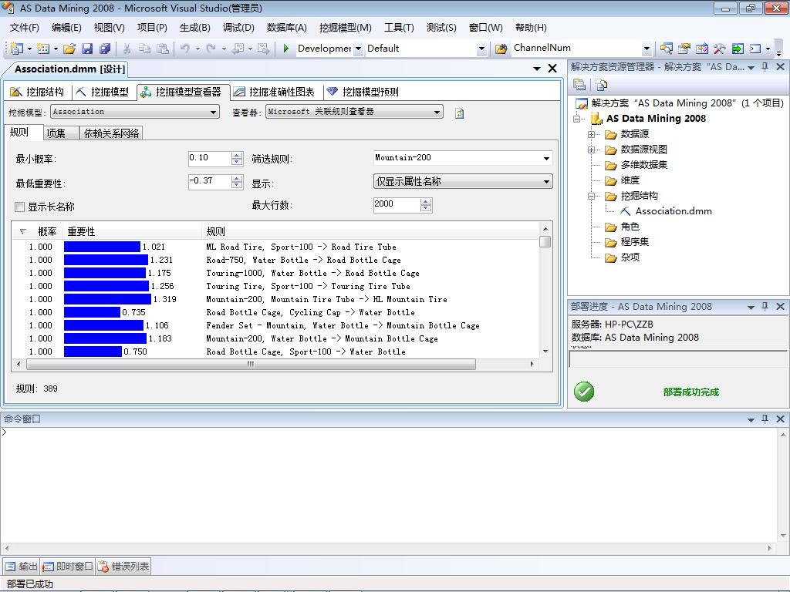Increase 最小概率 with the up spinner
Image resolution: width=790 pixels, height=592 pixels.
[237, 155]
